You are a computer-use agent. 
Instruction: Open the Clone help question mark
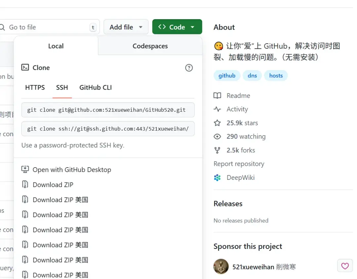189,68
